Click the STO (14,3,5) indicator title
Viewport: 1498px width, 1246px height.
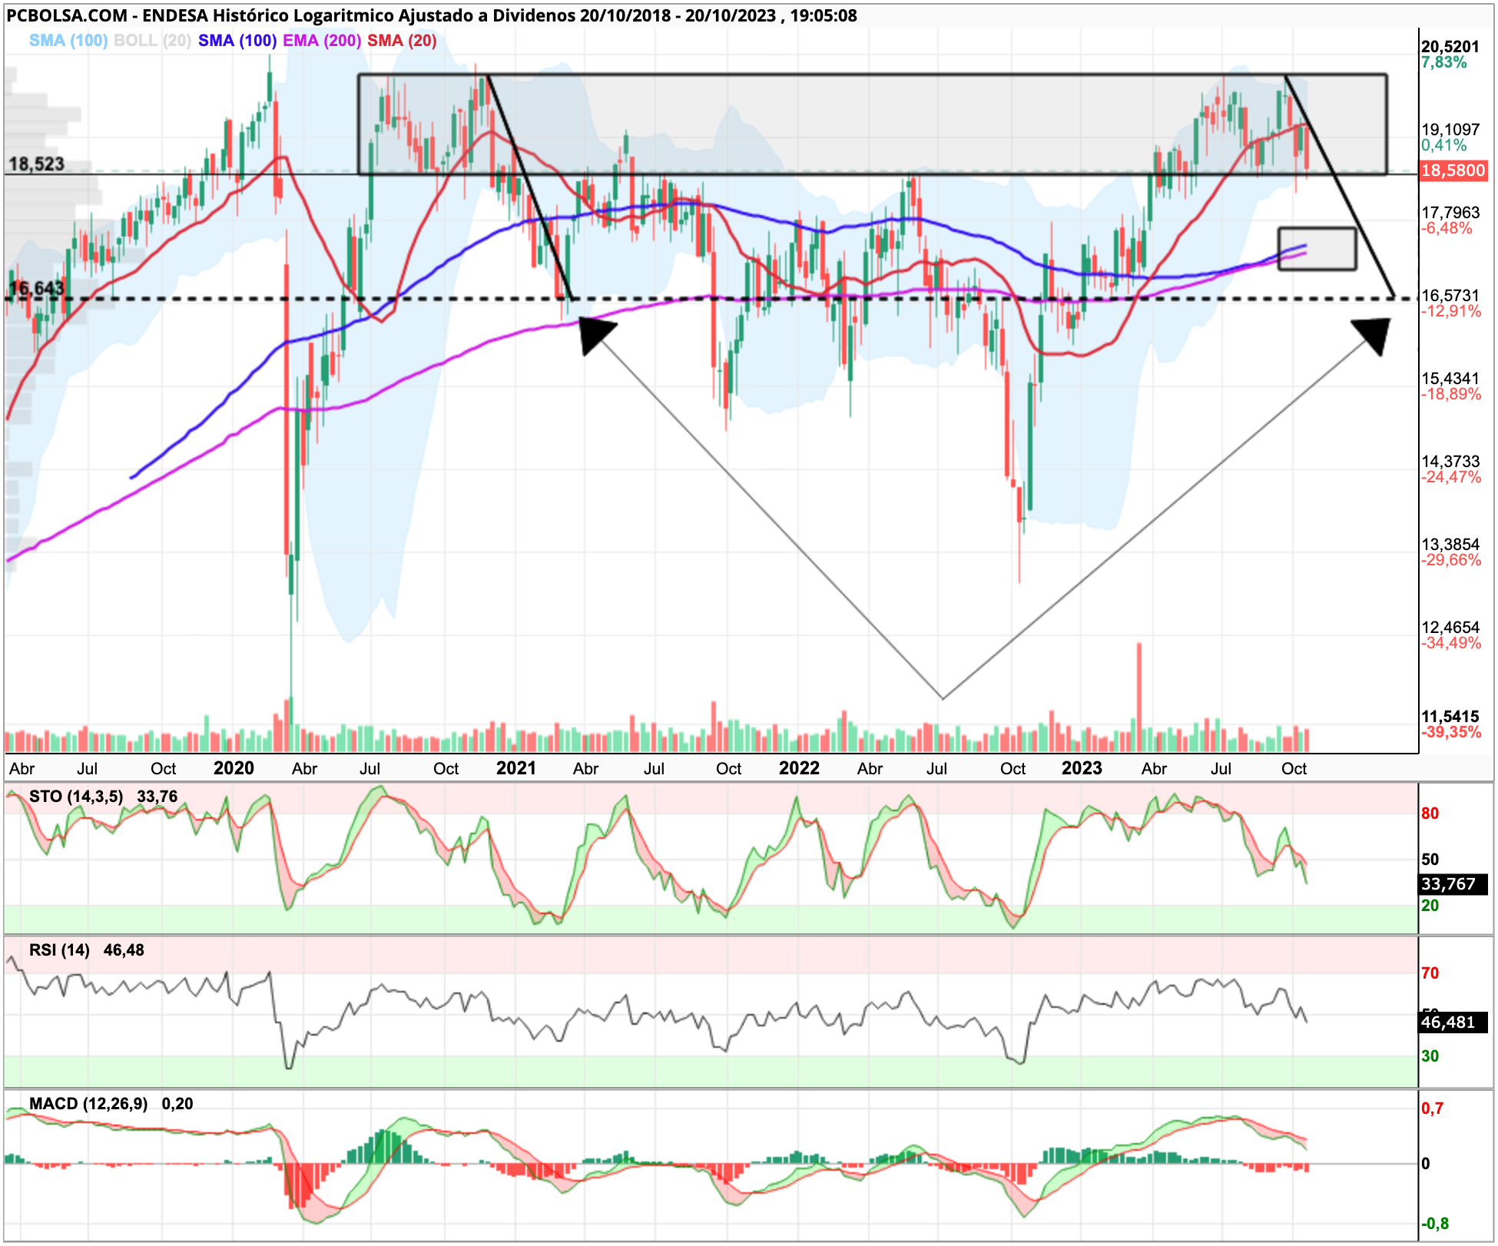tap(76, 797)
